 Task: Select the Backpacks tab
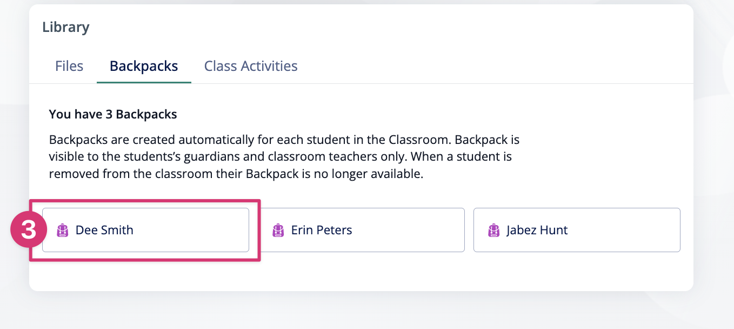click(144, 66)
